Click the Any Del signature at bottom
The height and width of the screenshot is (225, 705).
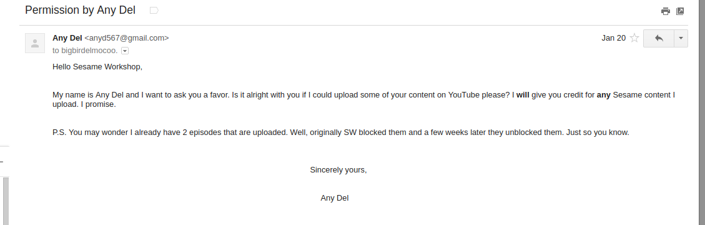(x=335, y=198)
